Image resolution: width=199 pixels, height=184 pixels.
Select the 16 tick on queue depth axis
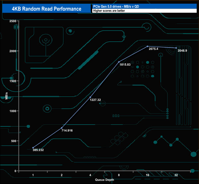point(147,175)
